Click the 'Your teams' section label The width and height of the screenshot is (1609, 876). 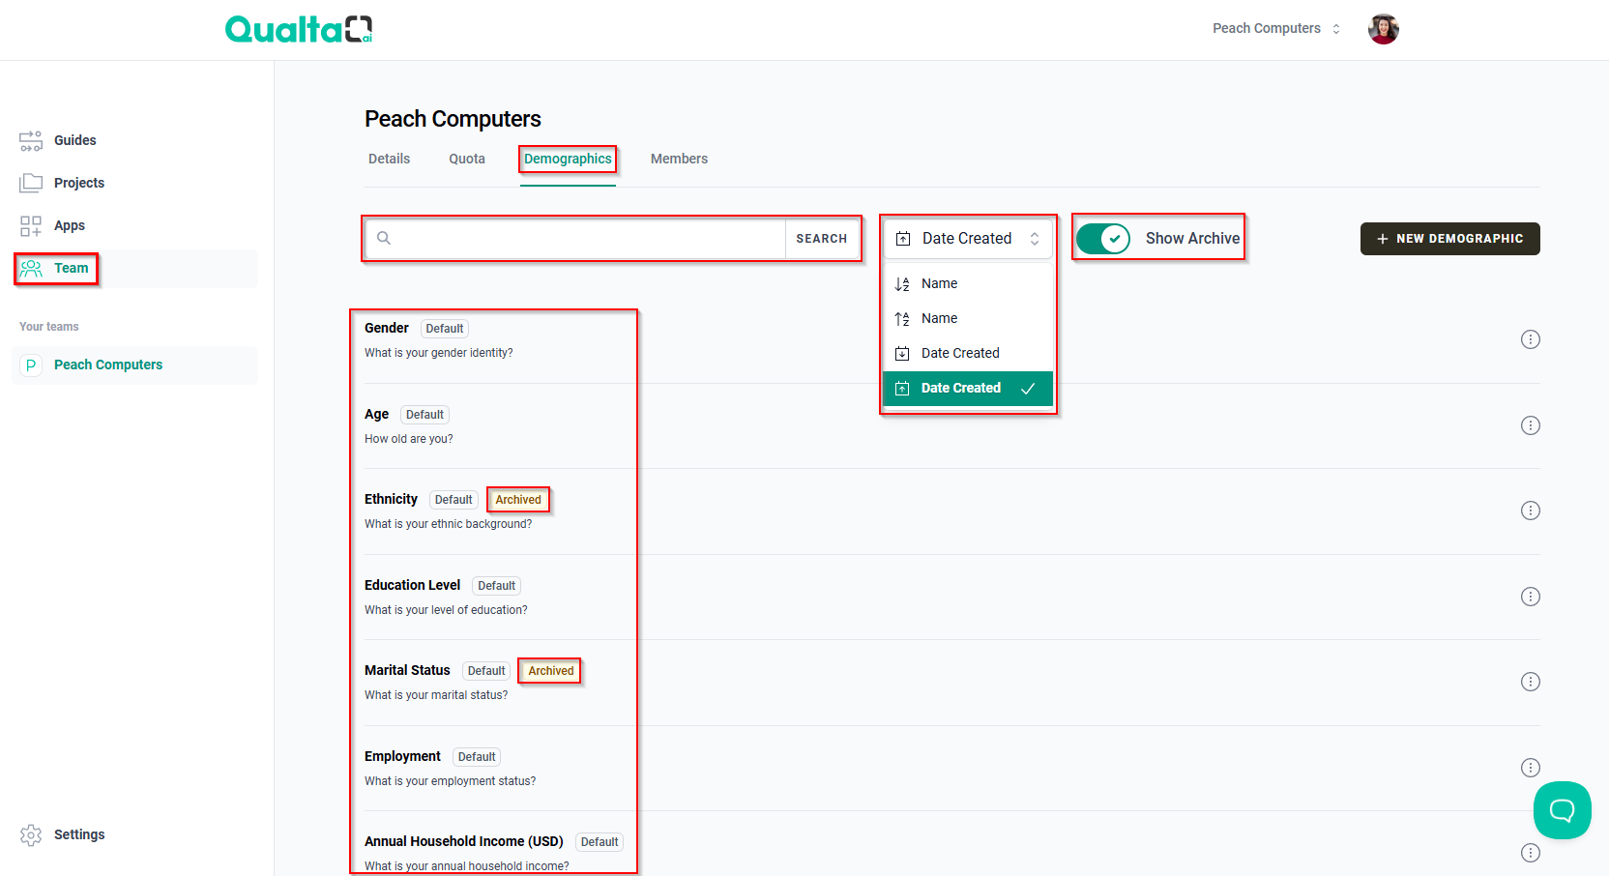tap(49, 327)
